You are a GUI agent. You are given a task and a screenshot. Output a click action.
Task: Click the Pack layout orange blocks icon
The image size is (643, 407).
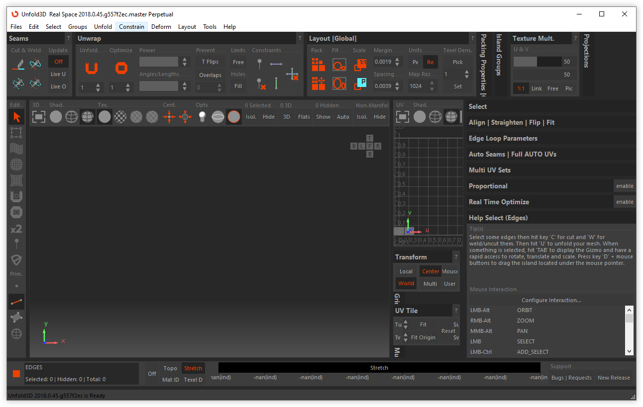319,65
